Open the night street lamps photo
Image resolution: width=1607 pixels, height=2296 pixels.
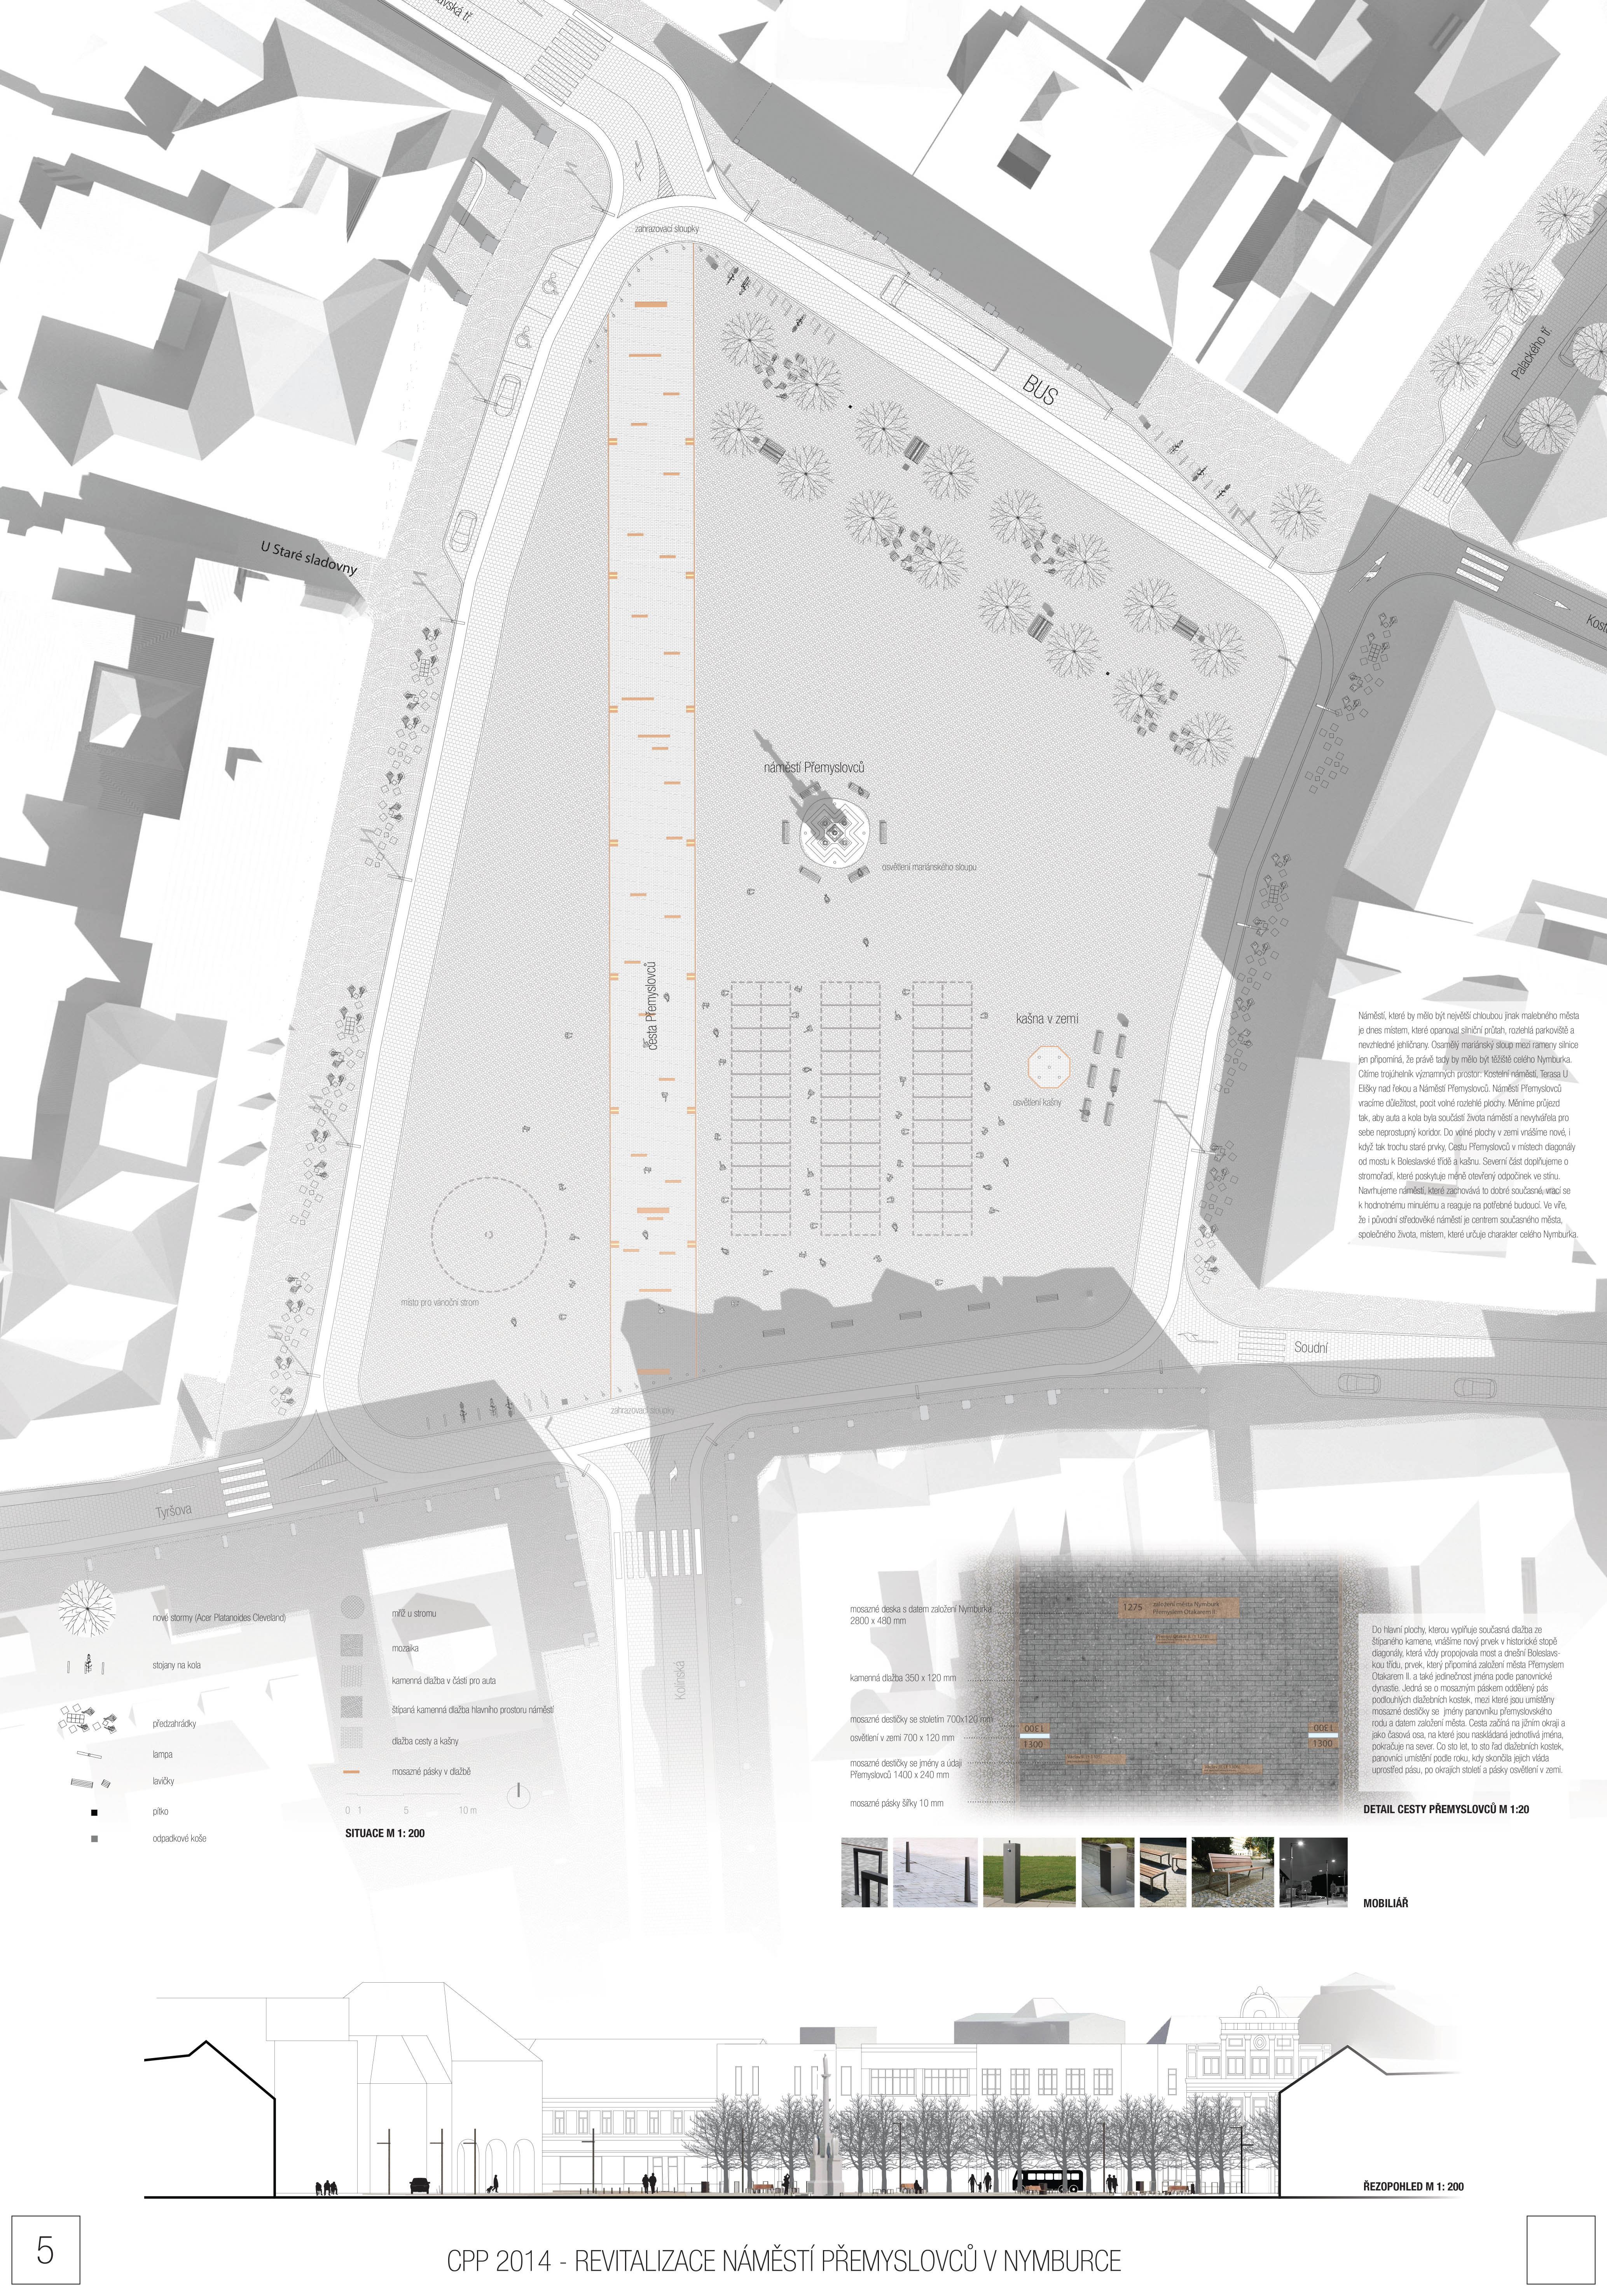1313,1872
